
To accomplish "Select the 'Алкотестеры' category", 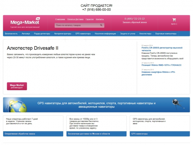I will (145, 34).
